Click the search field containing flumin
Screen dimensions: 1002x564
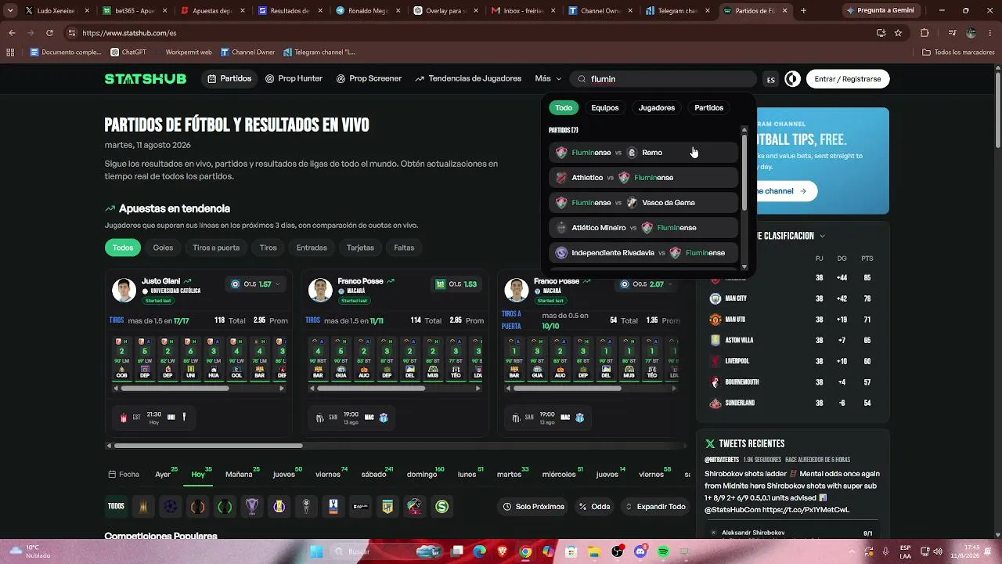pyautogui.click(x=665, y=79)
